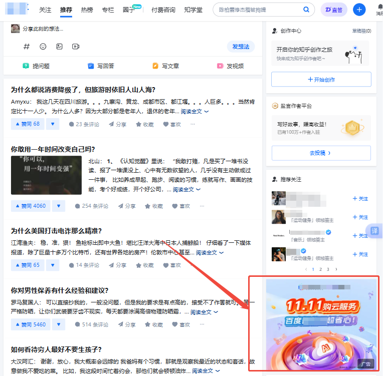Open 你敢用一年时间改变自己吗 thumbnail
This screenshot has height=376, width=383.
click(x=47, y=175)
